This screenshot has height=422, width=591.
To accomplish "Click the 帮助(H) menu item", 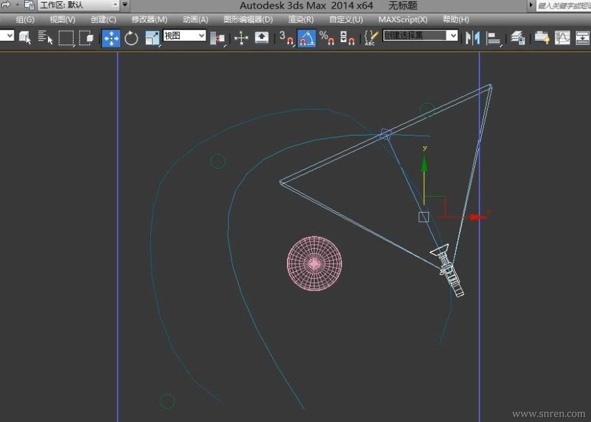I will coord(456,19).
